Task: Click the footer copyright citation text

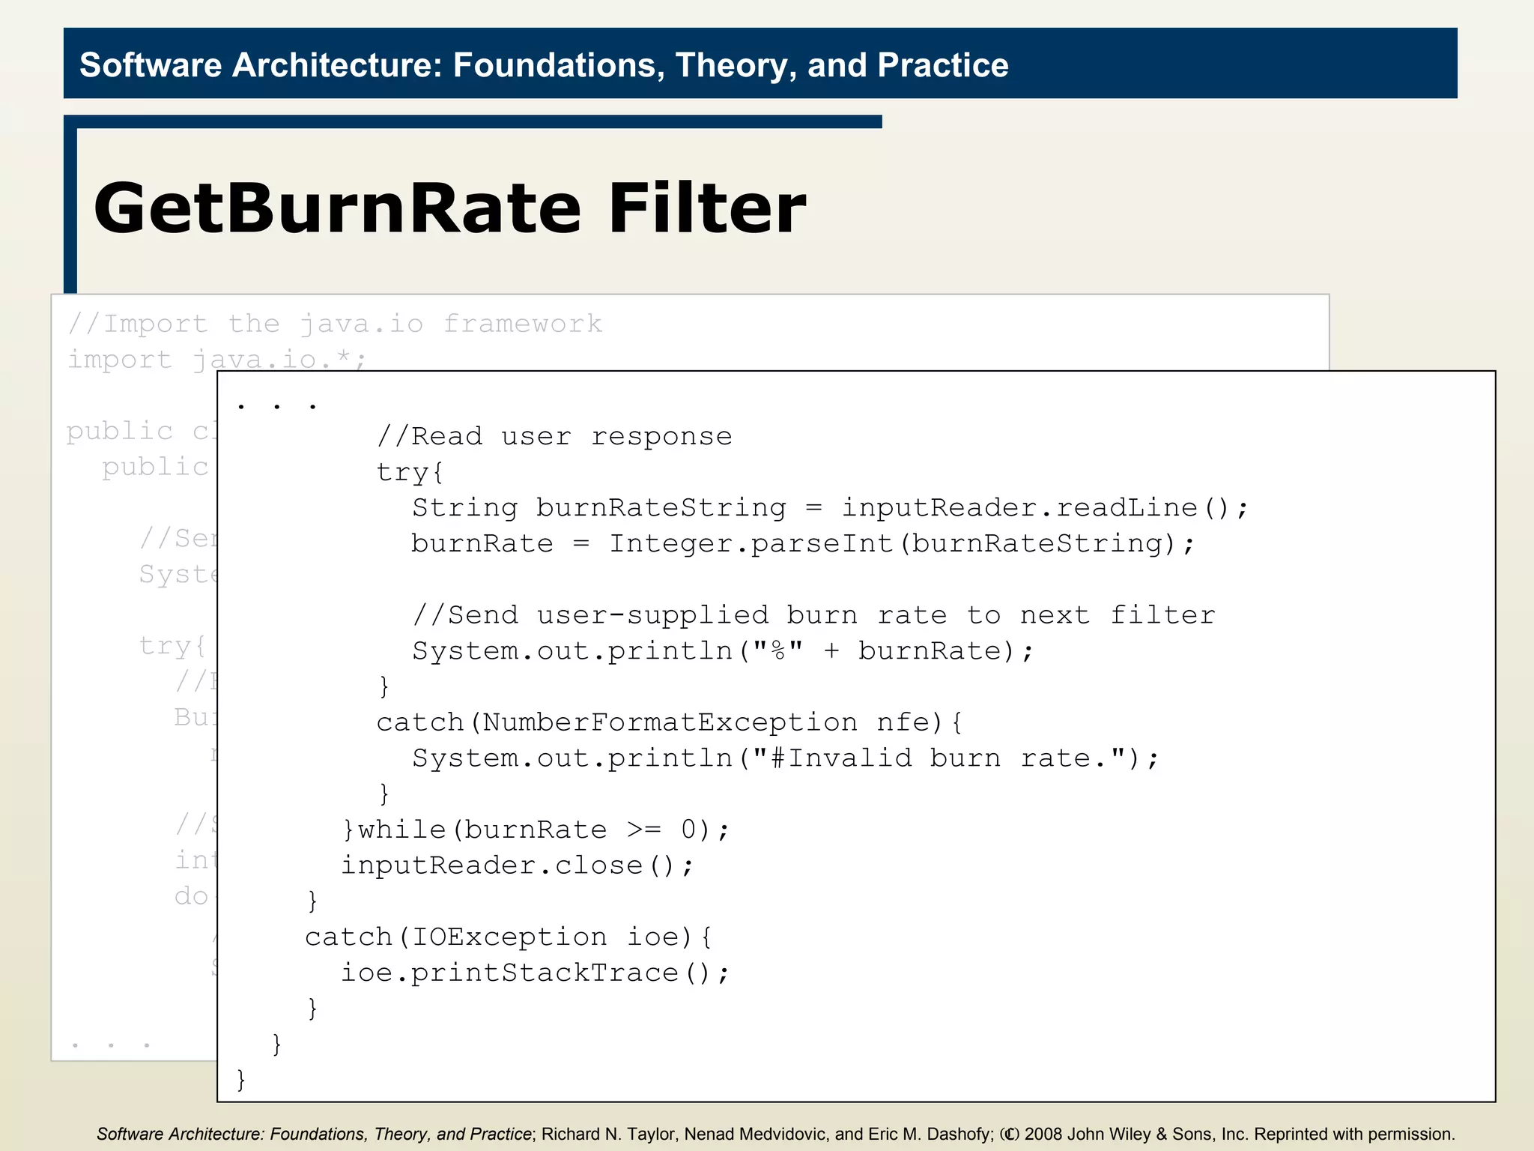Action: tap(775, 1134)
